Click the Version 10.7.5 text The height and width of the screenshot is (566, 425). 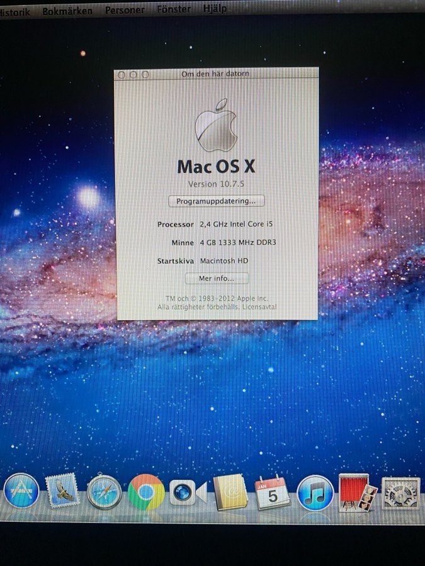215,184
